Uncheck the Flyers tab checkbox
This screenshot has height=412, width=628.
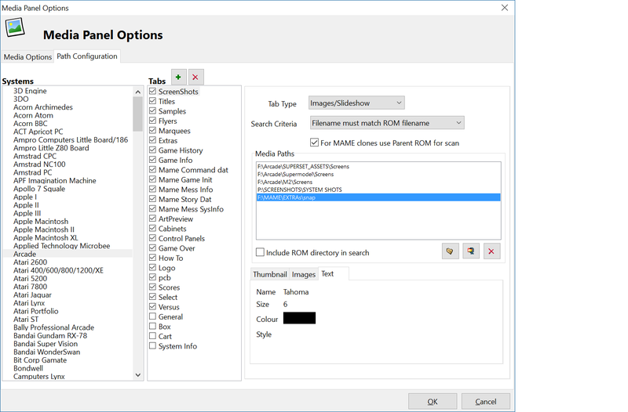click(153, 121)
